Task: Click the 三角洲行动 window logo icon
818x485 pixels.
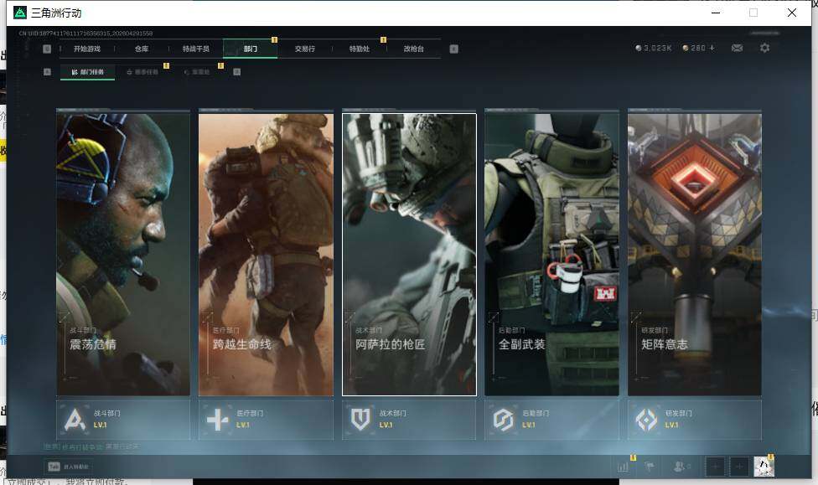Action: [20, 13]
